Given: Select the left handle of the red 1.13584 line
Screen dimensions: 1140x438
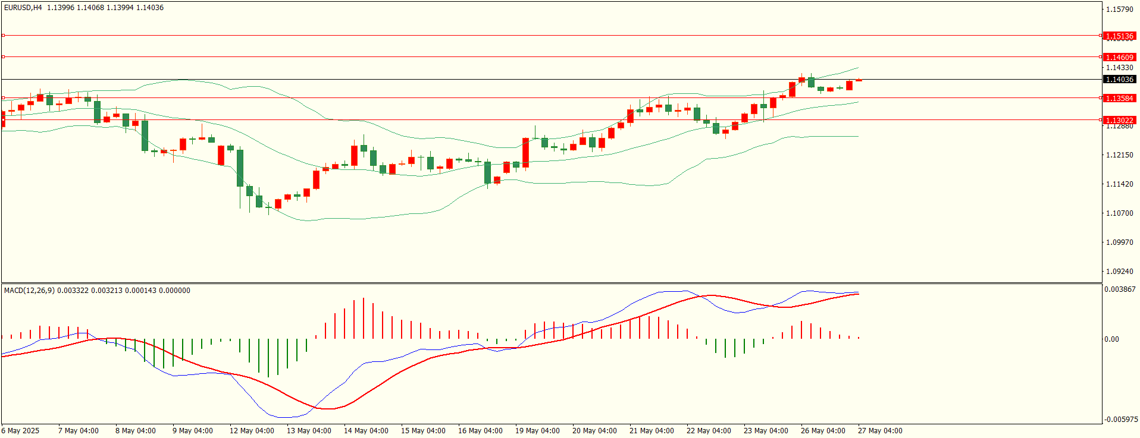Looking at the screenshot, I should coord(3,98).
